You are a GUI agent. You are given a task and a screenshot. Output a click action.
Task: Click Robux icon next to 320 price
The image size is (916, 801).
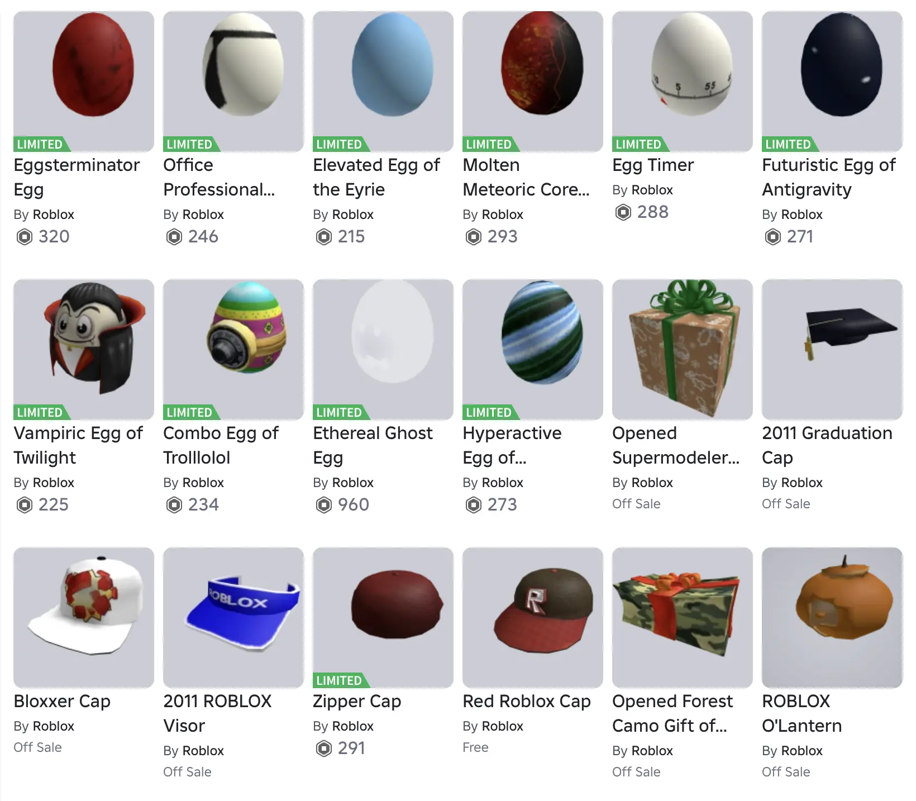point(25,237)
